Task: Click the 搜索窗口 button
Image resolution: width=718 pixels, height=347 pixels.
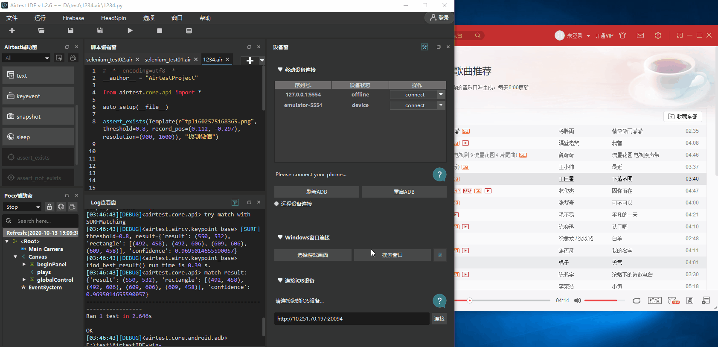Action: click(392, 255)
